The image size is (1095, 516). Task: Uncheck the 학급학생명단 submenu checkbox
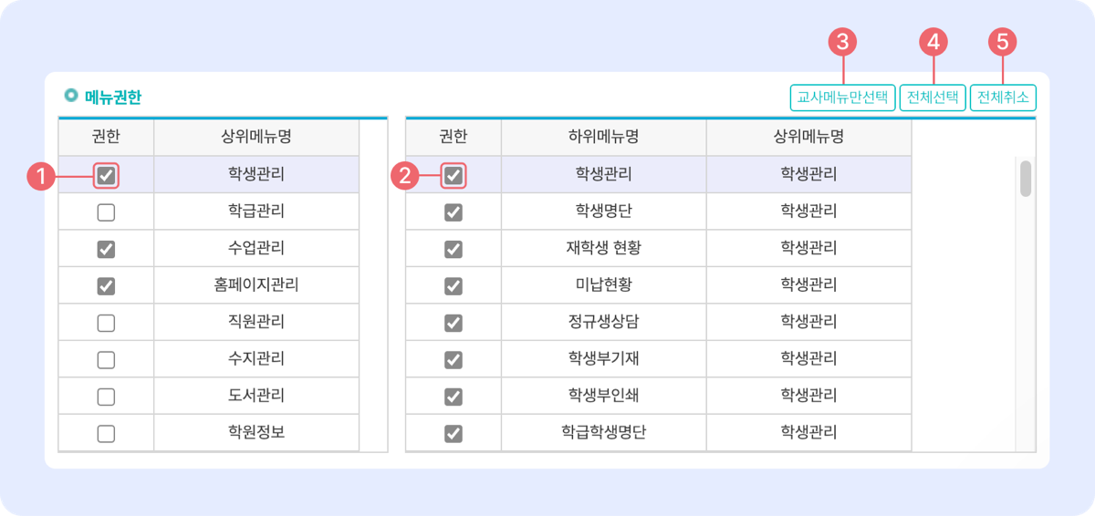click(x=453, y=433)
